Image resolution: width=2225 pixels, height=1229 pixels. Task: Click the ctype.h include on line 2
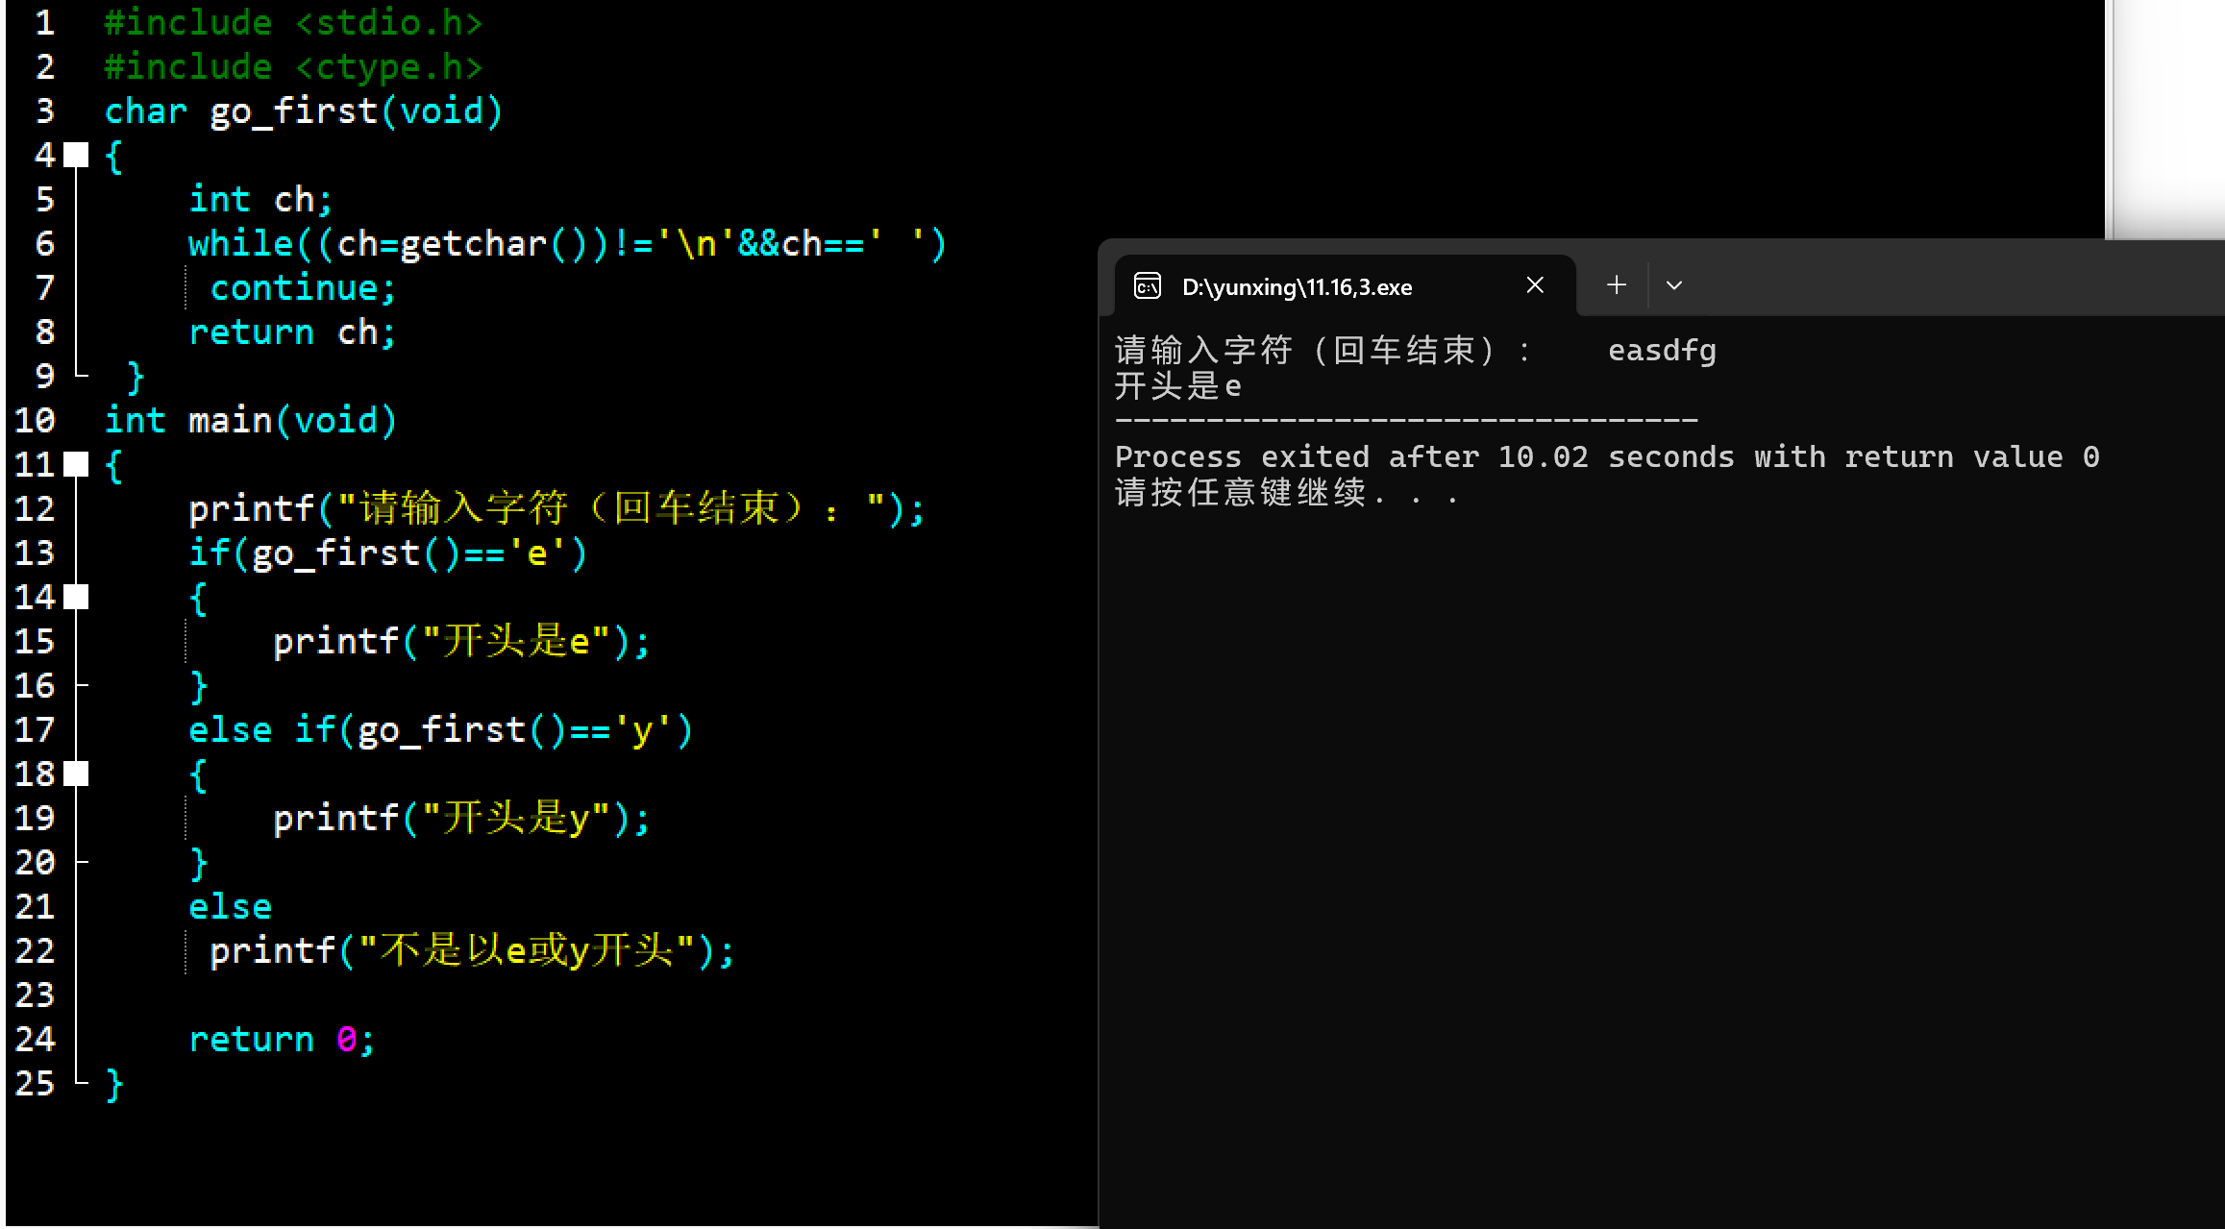click(x=388, y=67)
